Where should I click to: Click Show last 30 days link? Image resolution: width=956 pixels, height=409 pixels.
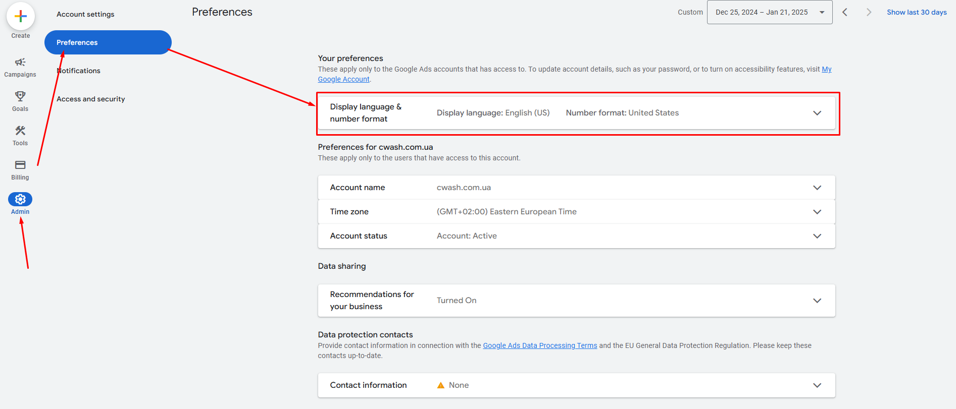(x=917, y=12)
